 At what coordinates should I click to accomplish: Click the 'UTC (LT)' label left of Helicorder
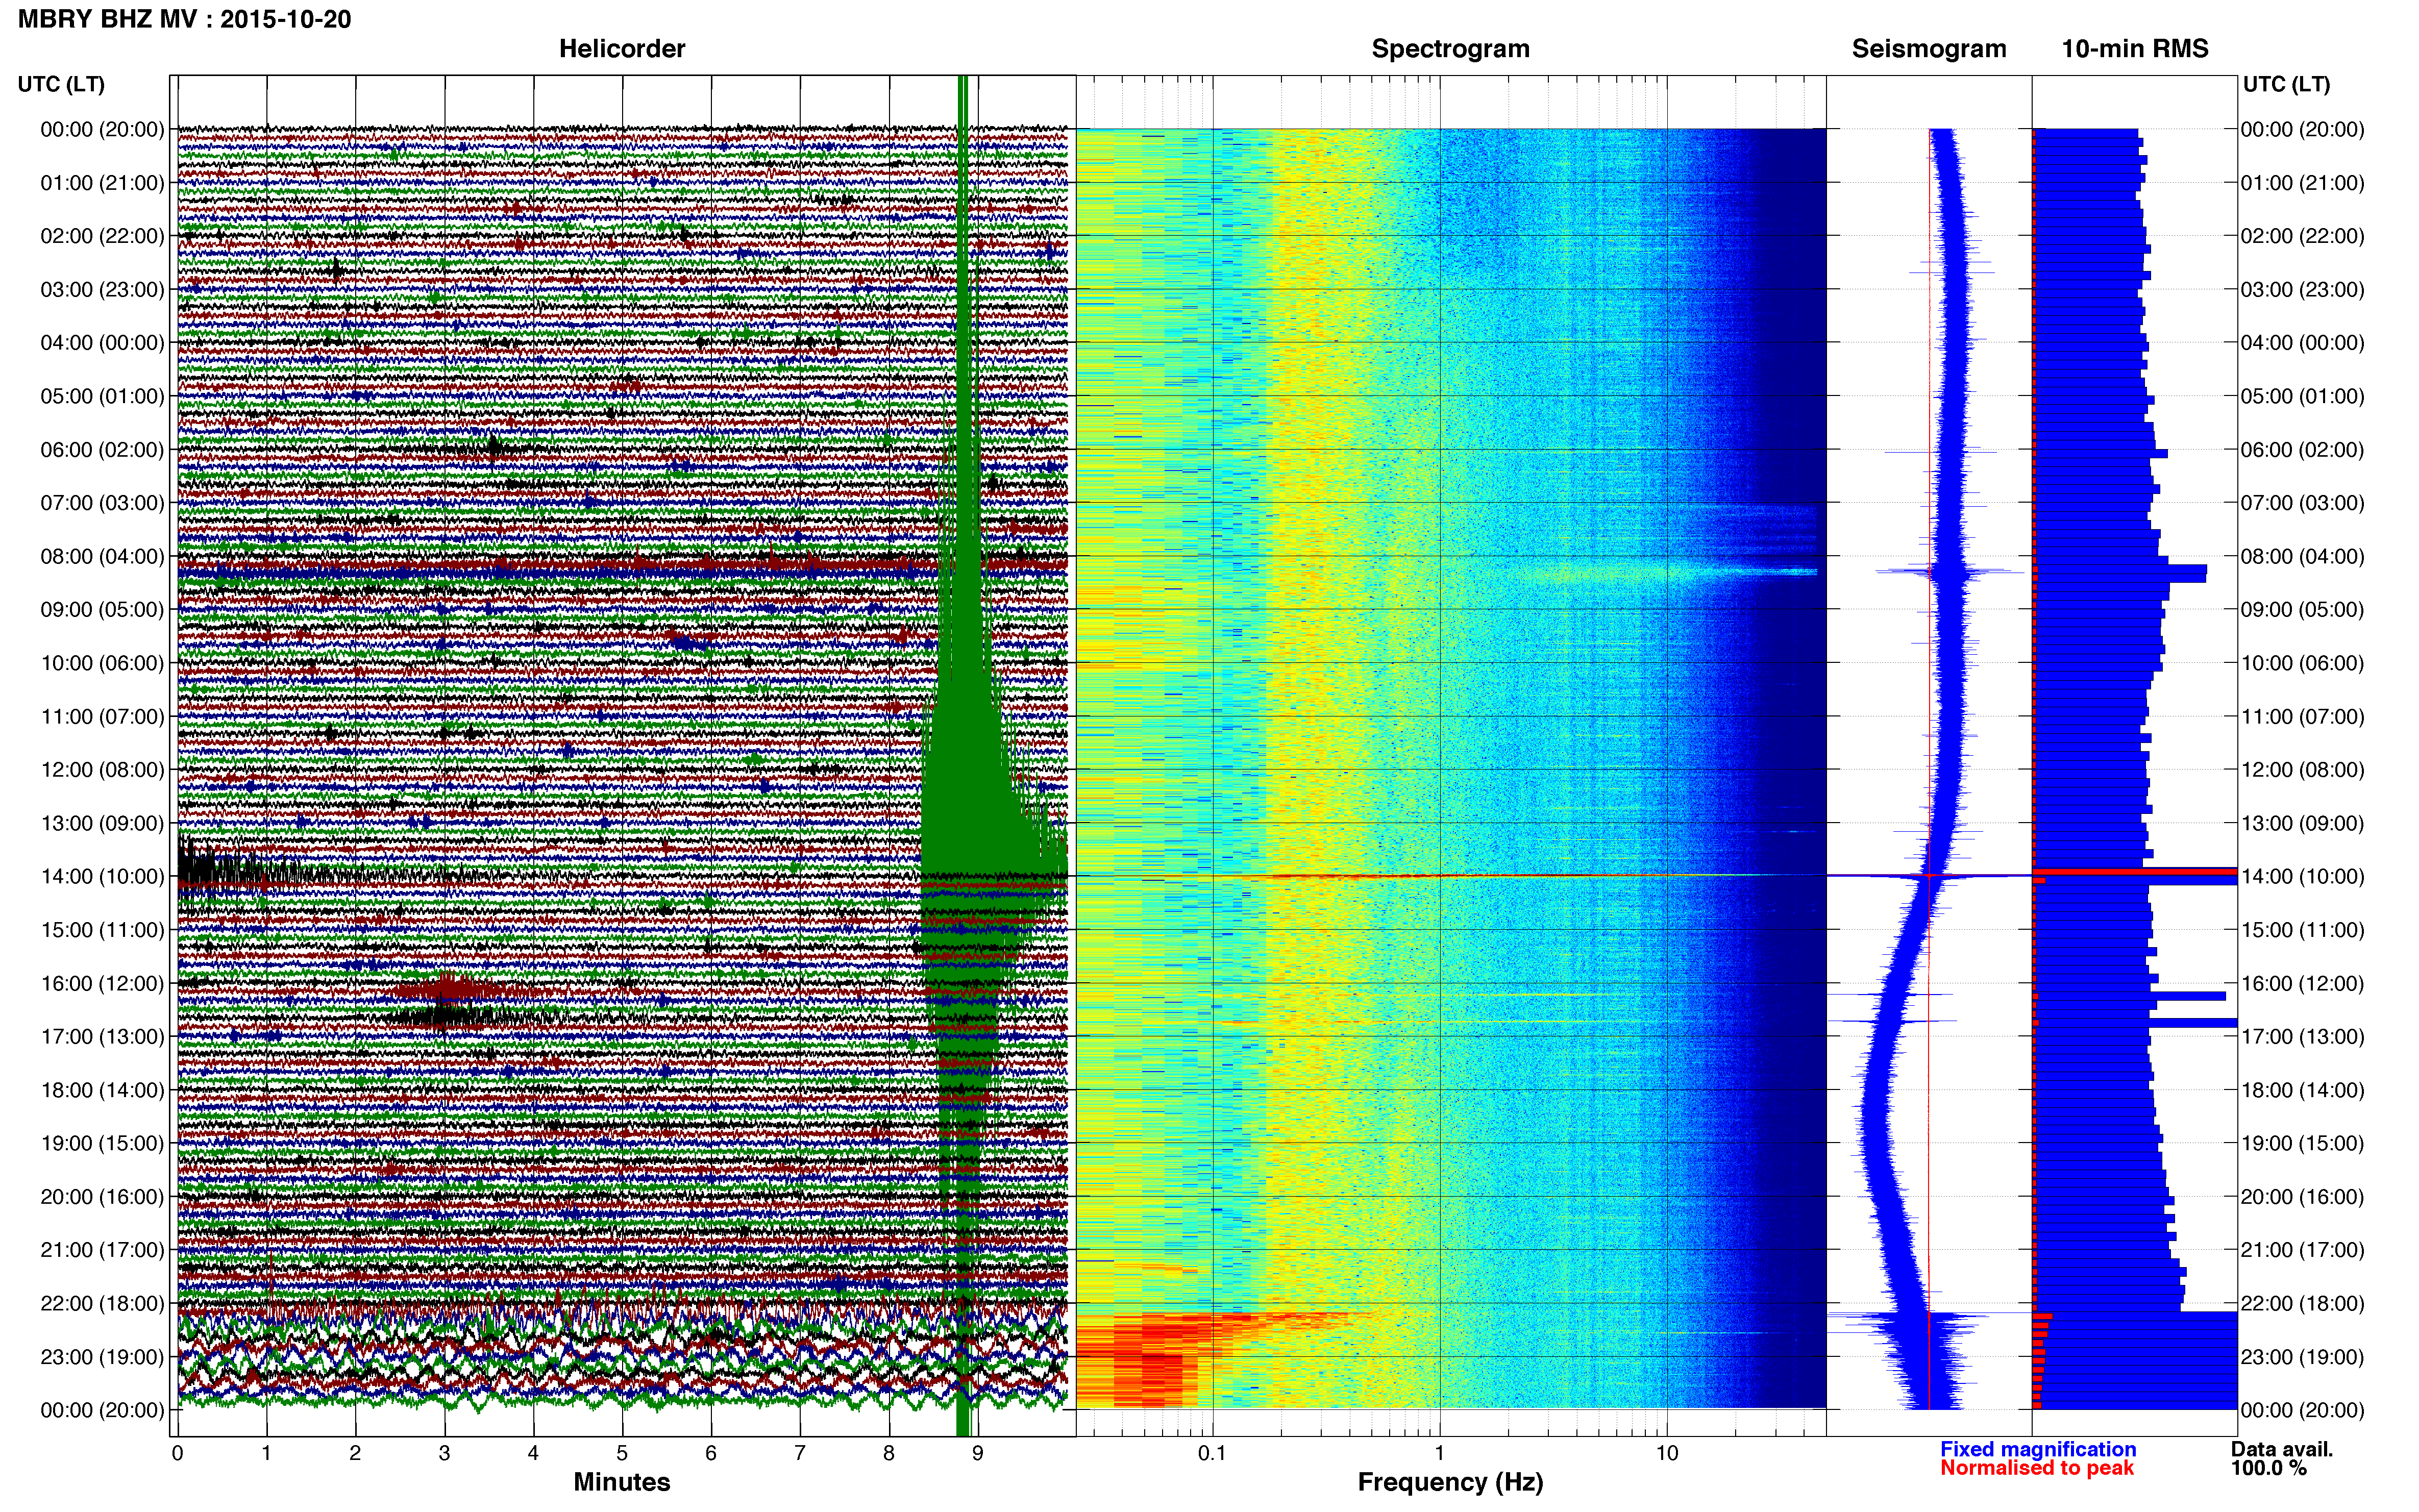[61, 84]
